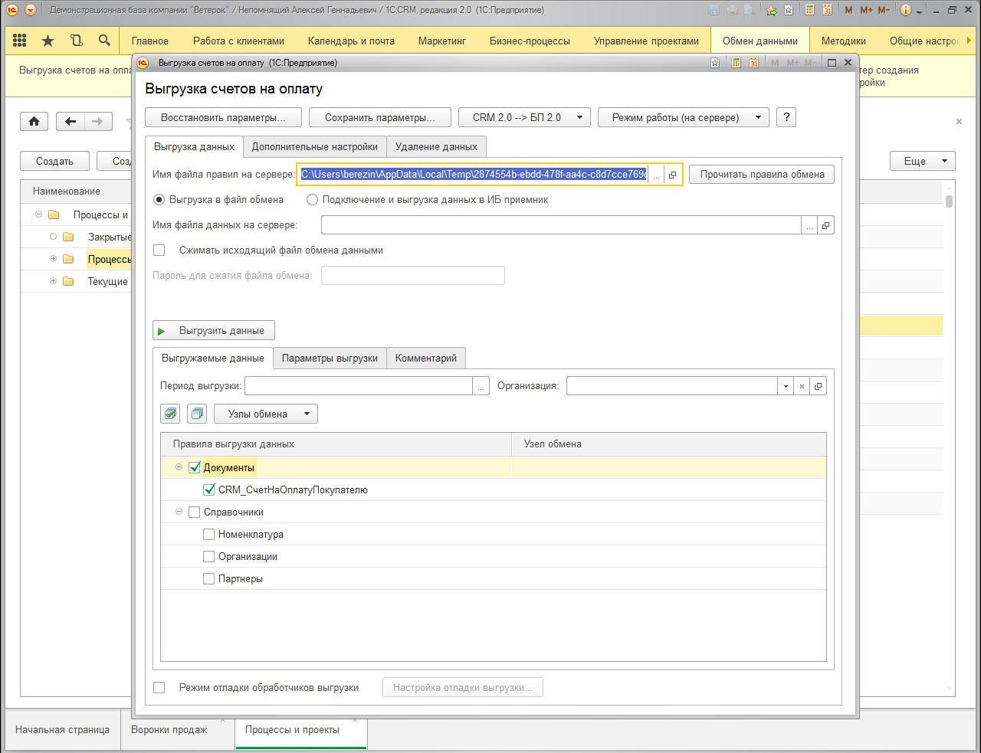
Task: Click Выгрузить данные button
Action: pos(214,330)
